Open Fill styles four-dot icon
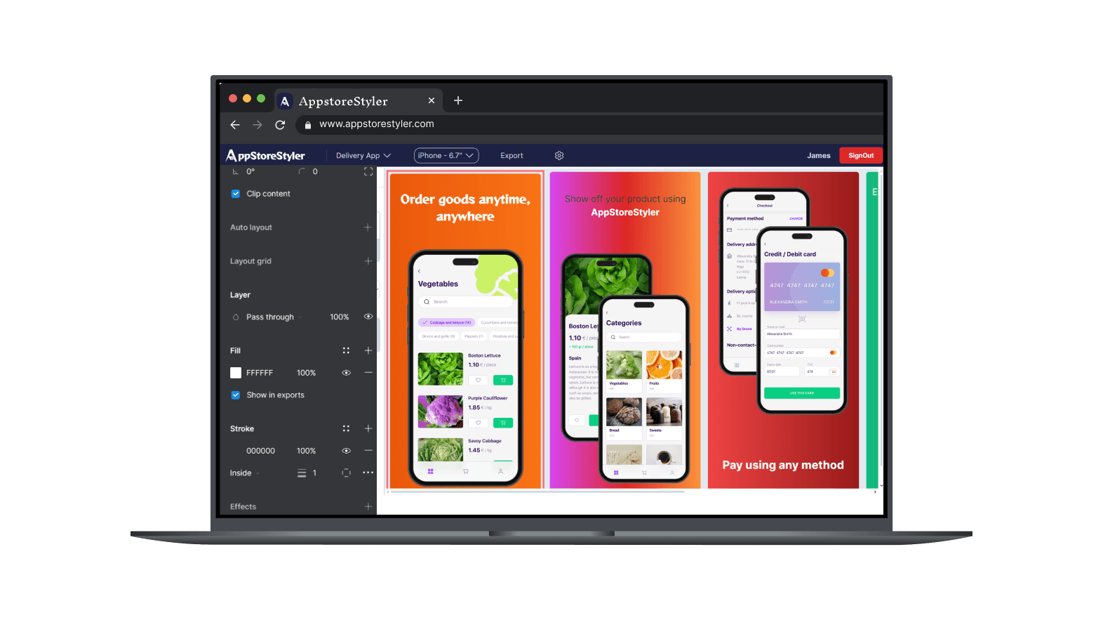1103x620 pixels. (x=346, y=350)
